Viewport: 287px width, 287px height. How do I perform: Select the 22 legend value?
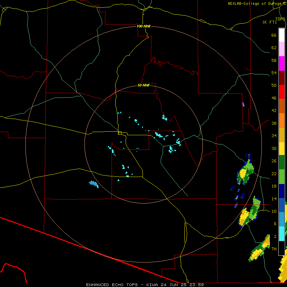point(274,174)
